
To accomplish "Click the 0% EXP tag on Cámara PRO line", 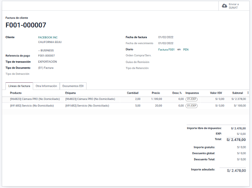I will 191,99.
